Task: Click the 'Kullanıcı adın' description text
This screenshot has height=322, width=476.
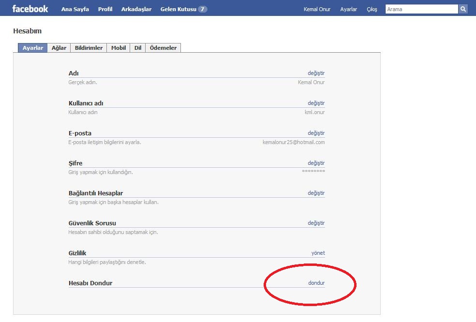Action: tap(83, 112)
